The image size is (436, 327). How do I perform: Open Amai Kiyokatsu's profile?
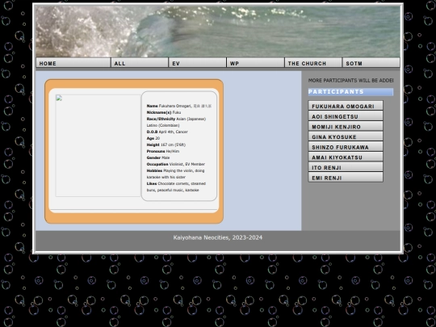[x=346, y=157]
